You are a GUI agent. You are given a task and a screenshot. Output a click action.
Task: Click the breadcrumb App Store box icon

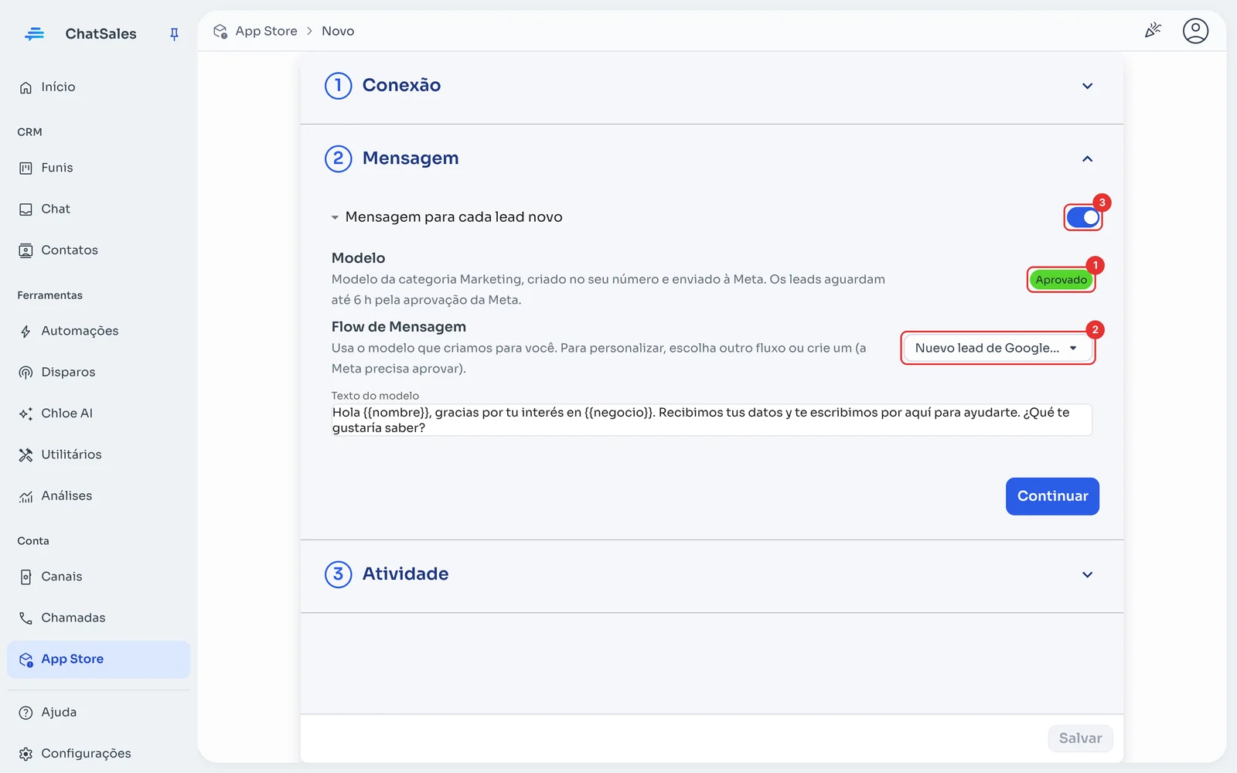click(220, 32)
